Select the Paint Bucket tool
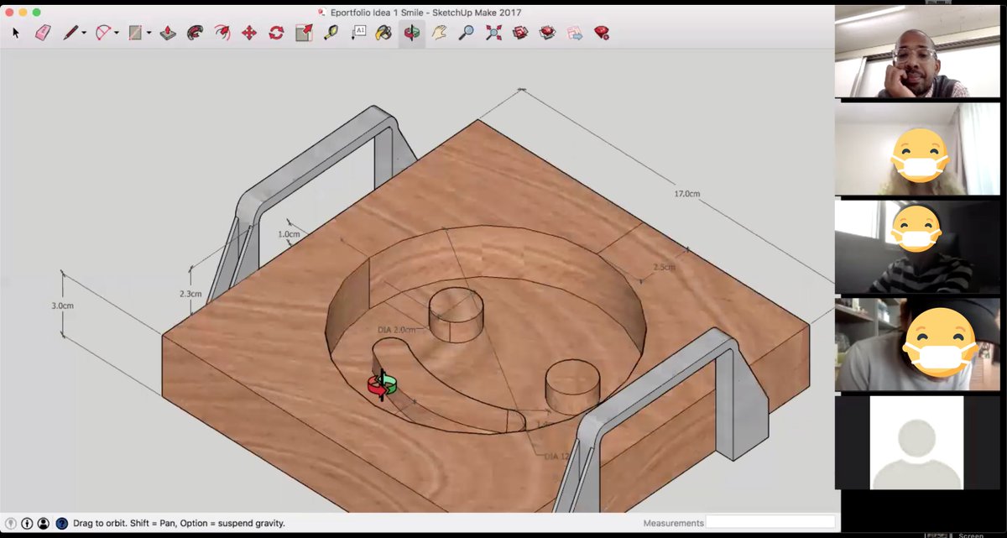This screenshot has width=1007, height=538. pos(384,33)
